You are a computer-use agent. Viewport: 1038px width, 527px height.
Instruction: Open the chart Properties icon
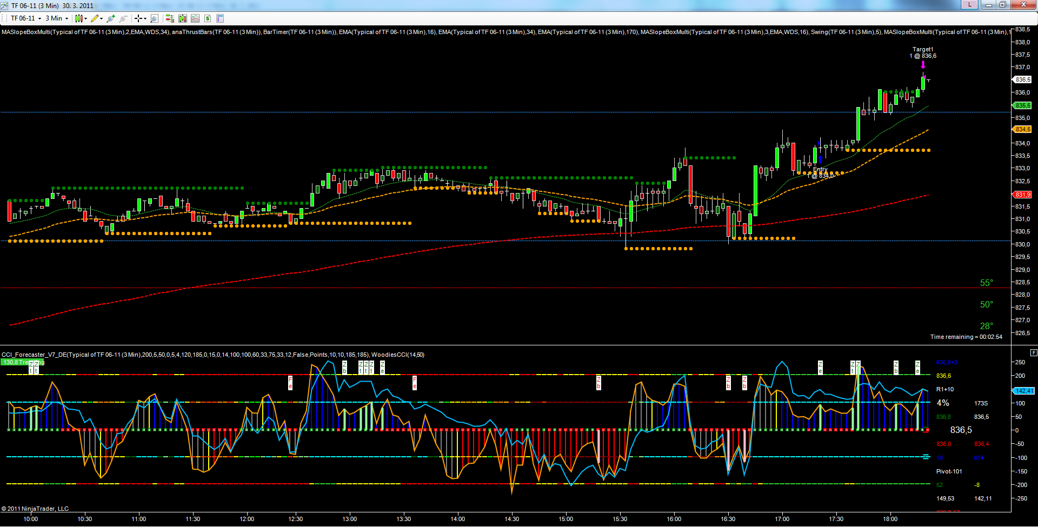coord(220,18)
